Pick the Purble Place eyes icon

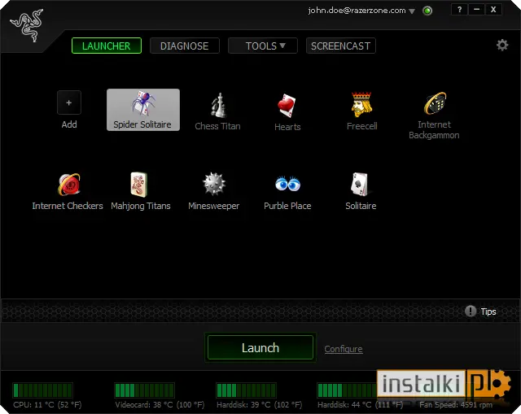[x=287, y=184]
